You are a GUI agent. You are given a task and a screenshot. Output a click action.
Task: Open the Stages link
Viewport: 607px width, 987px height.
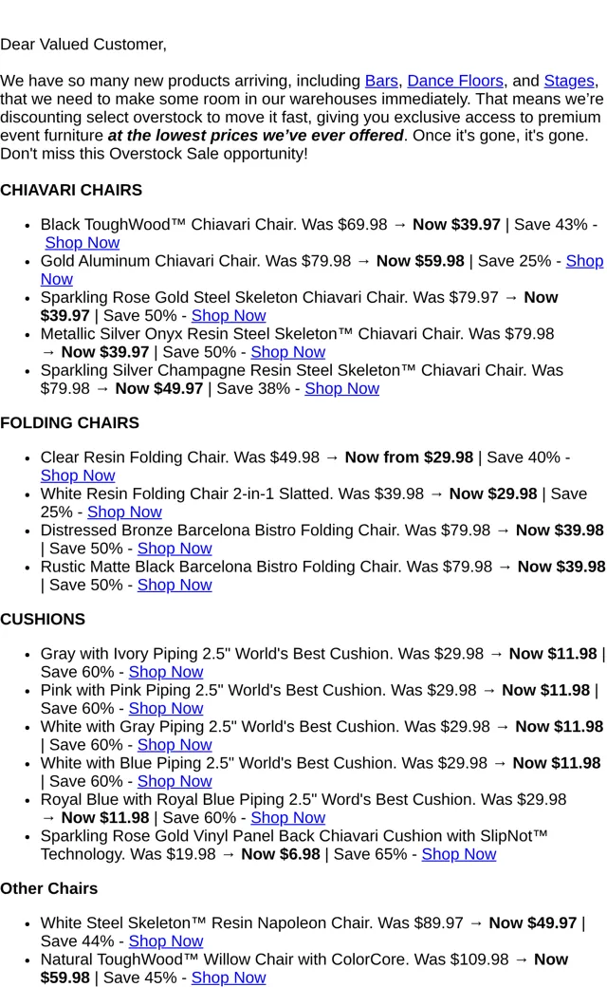point(569,82)
